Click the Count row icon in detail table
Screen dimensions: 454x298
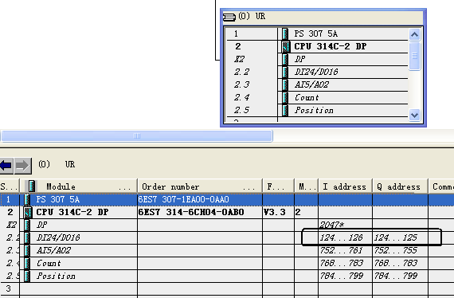point(27,263)
